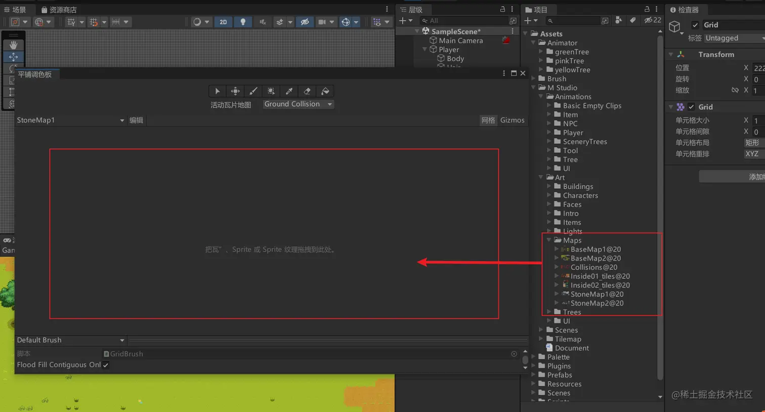Screen dimensions: 765x412
Task: Open SampleScene options kebab menu
Action: (x=513, y=31)
